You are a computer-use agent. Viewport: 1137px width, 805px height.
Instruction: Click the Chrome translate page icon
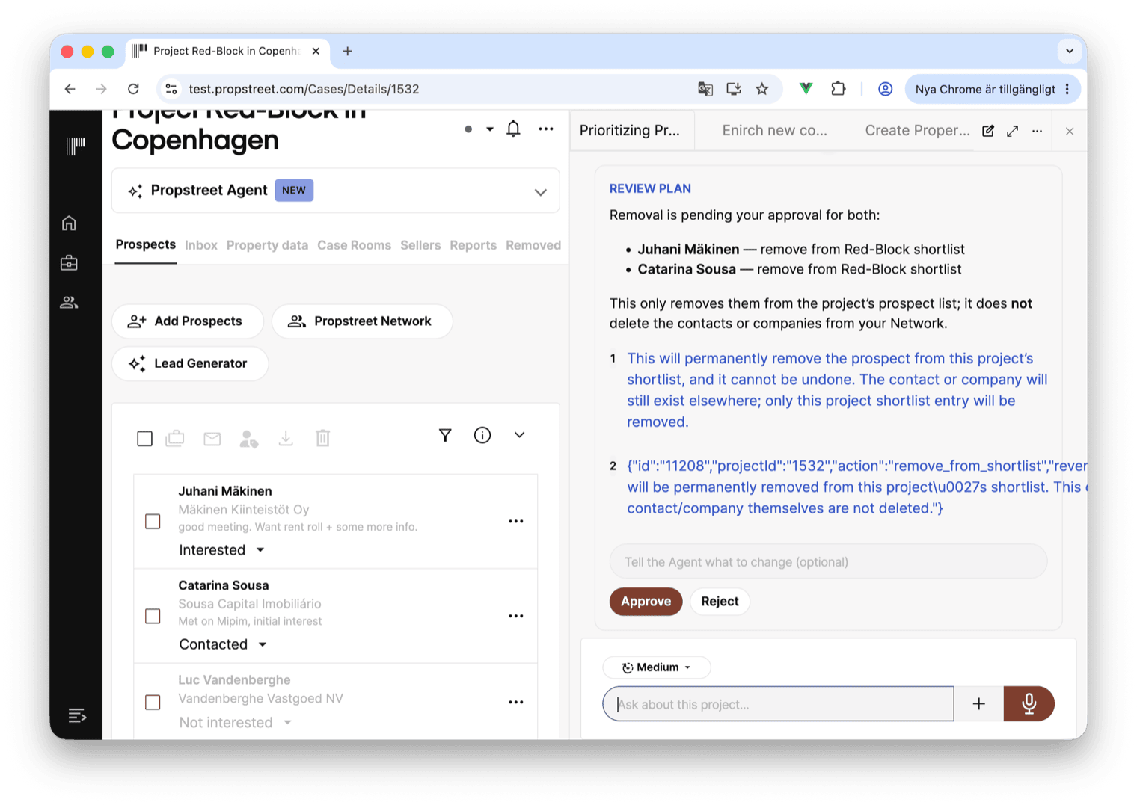pyautogui.click(x=705, y=89)
